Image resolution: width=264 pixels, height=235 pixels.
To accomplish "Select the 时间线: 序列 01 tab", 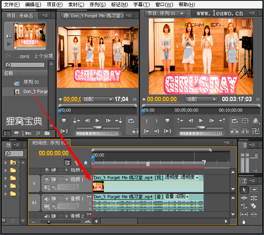I will [x=48, y=143].
